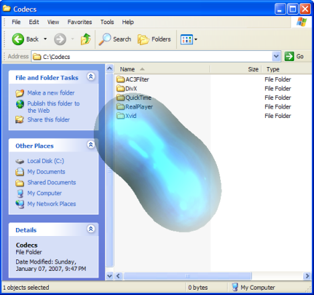
Task: Click the Local Disk drive icon
Action: click(x=19, y=161)
